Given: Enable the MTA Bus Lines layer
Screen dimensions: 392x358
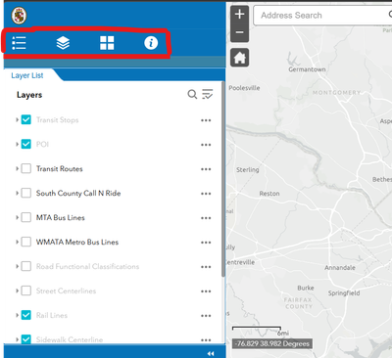Looking at the screenshot, I should pos(26,217).
